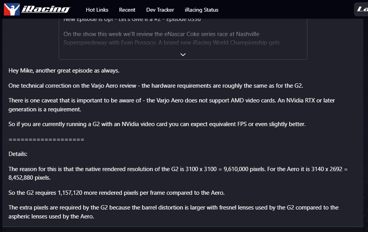Image resolution: width=368 pixels, height=232 pixels.
Task: Click the faded 'Evan Possoco' line in quote
Action: tap(171, 43)
